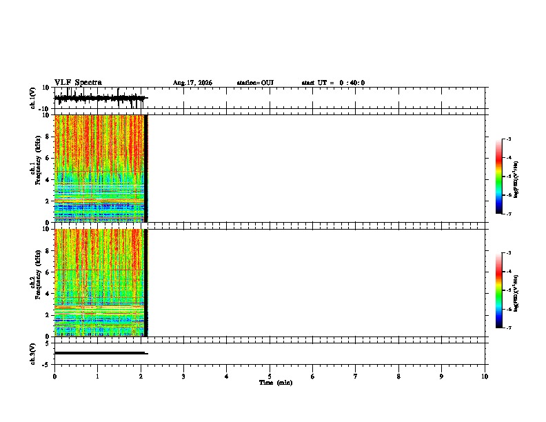Click the ch.1 Frequency (kHz) axis label

coord(35,168)
